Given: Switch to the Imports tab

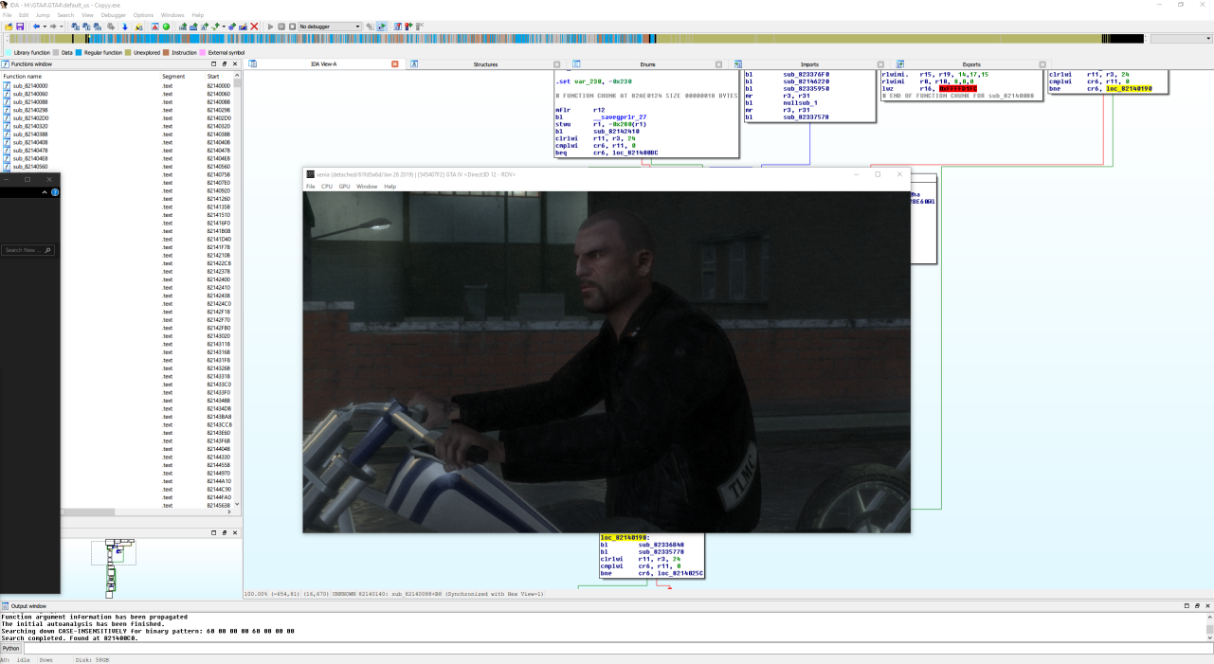Looking at the screenshot, I should pos(809,64).
